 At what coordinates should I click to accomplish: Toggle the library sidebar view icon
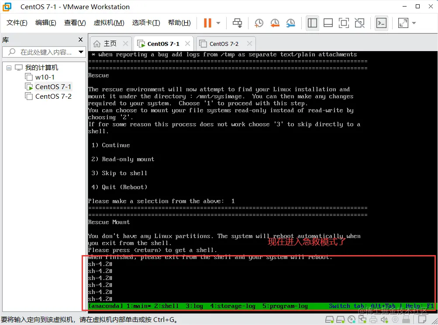coord(312,23)
